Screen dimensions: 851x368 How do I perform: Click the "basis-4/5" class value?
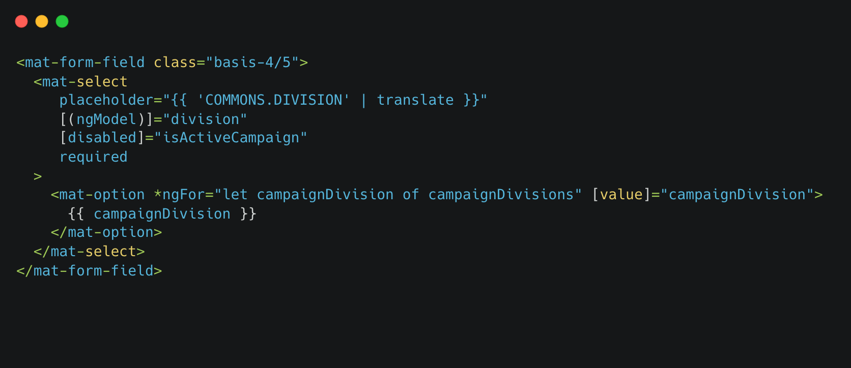click(x=252, y=63)
